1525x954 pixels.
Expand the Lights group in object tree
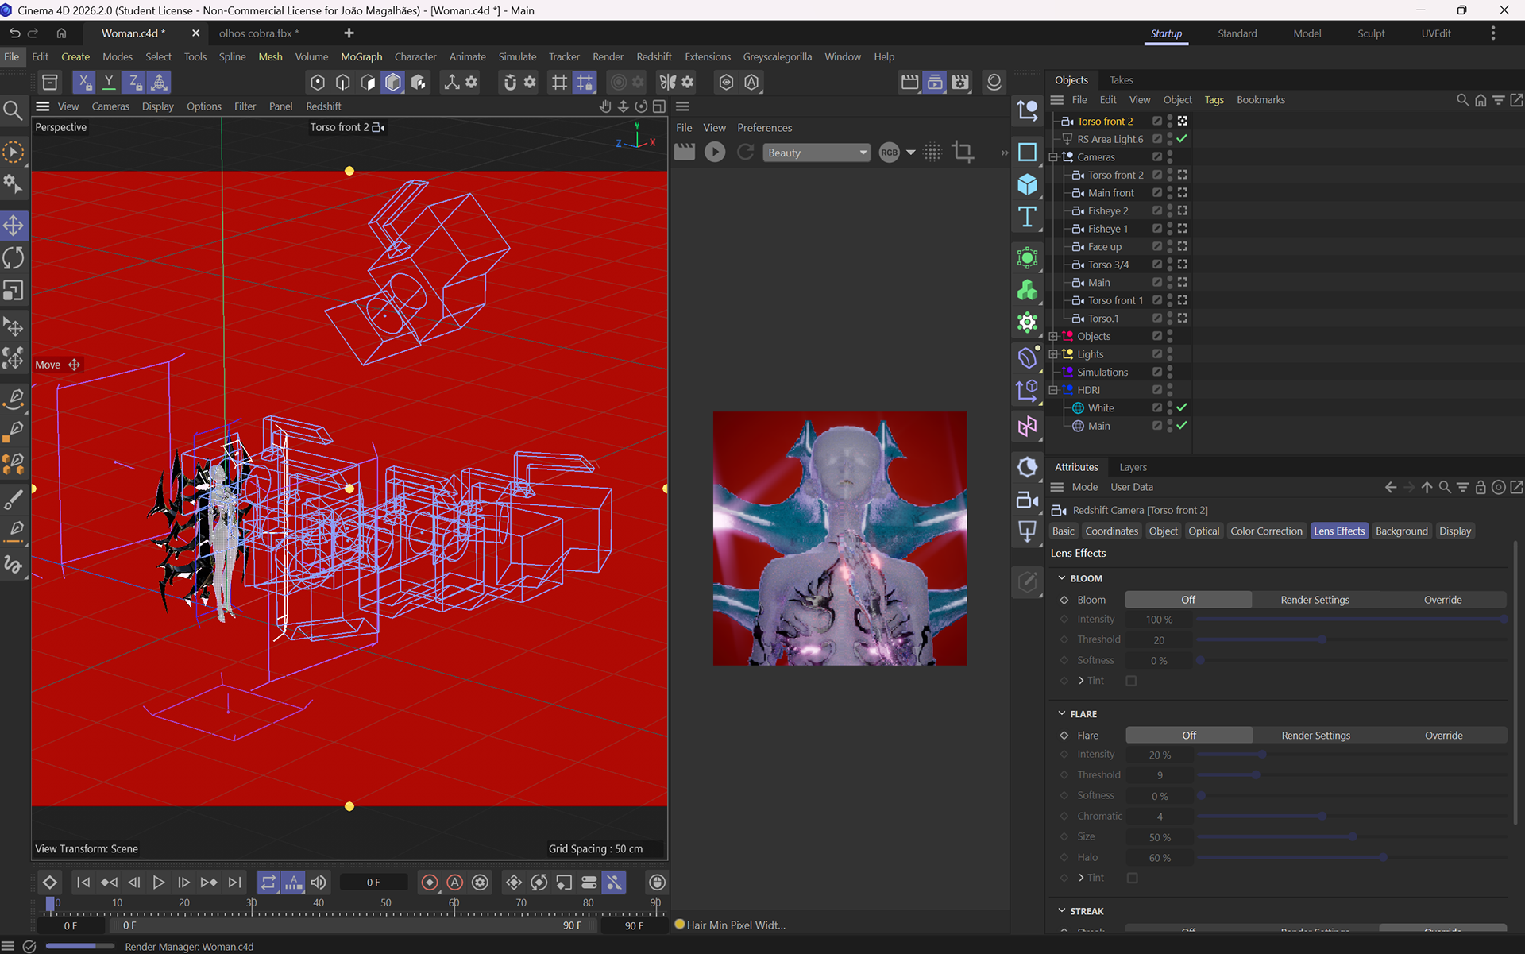[1053, 354]
